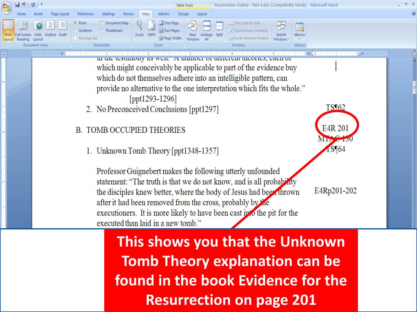The height and width of the screenshot is (312, 417).
Task: Click the "[ppt1293-1296]" text
Action: tap(153, 99)
